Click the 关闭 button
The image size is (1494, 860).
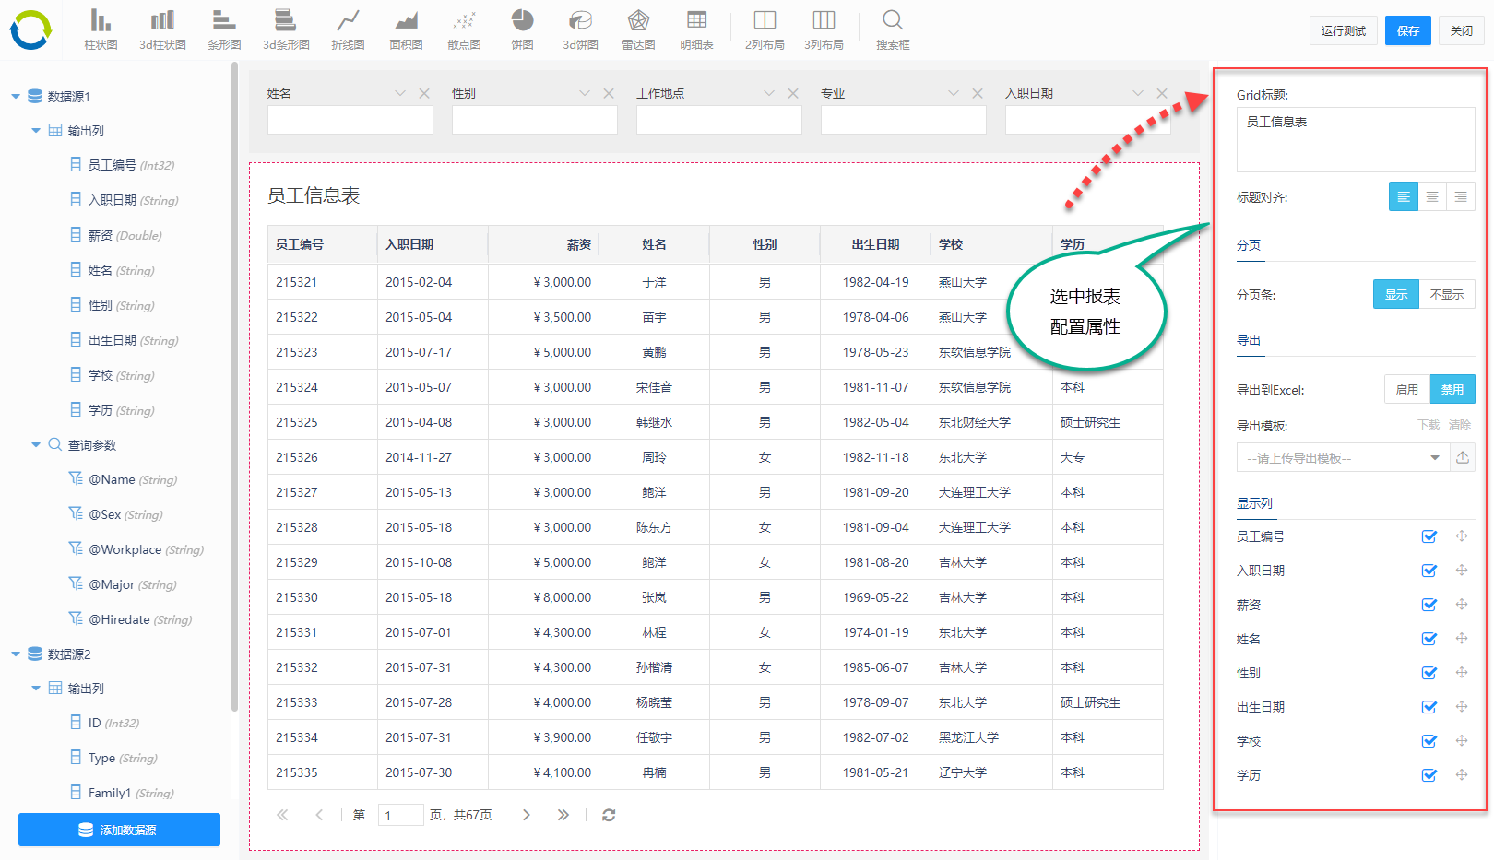click(1462, 30)
